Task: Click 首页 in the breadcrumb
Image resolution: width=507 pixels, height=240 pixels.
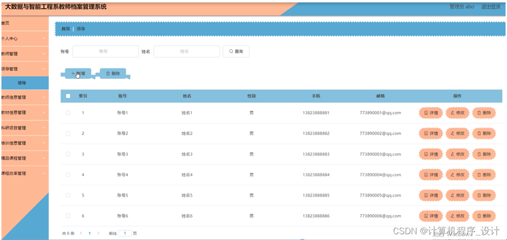Action: click(x=65, y=29)
